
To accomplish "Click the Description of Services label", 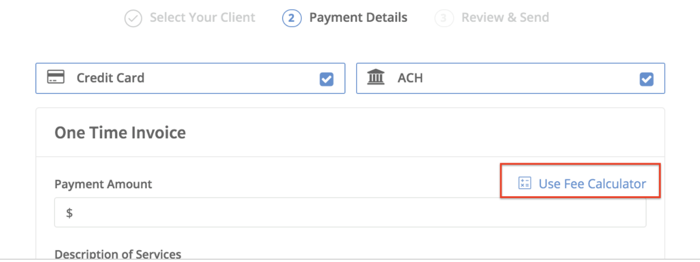I will [118, 254].
